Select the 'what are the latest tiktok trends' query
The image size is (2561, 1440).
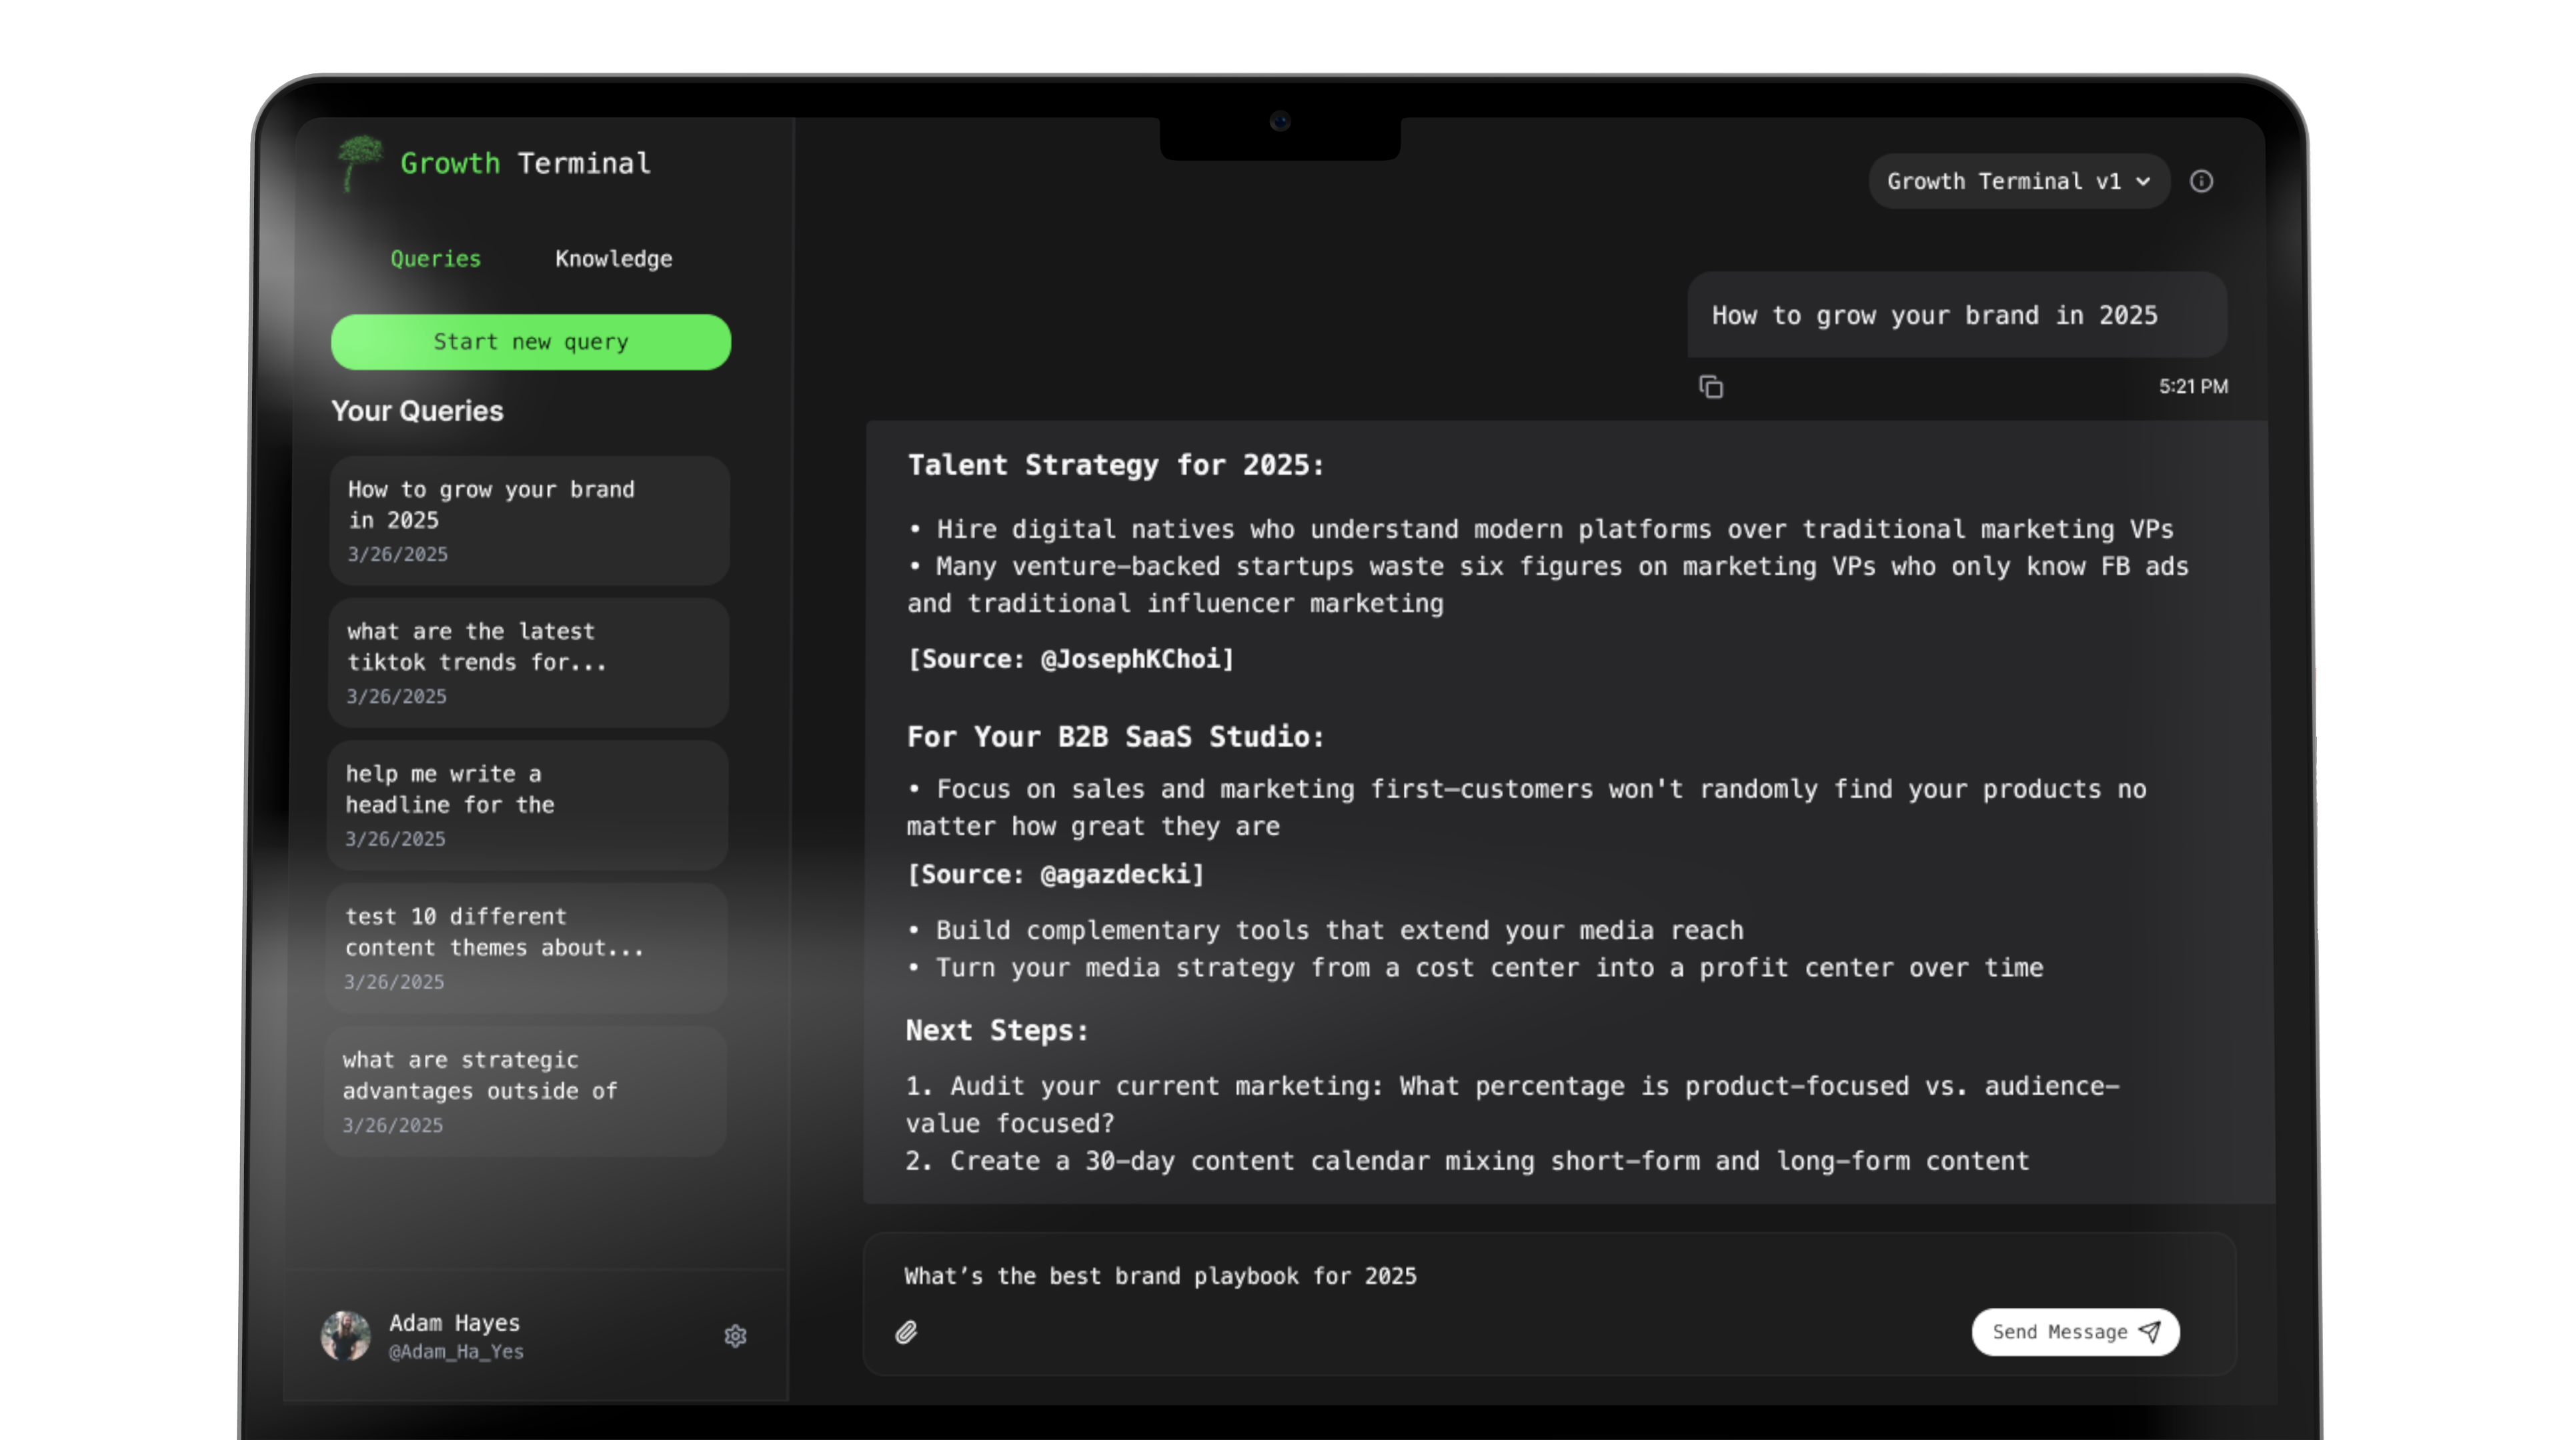(528, 662)
